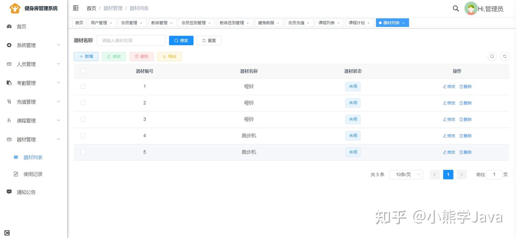Click the 重置 reset button
Image resolution: width=516 pixels, height=238 pixels.
coord(209,41)
